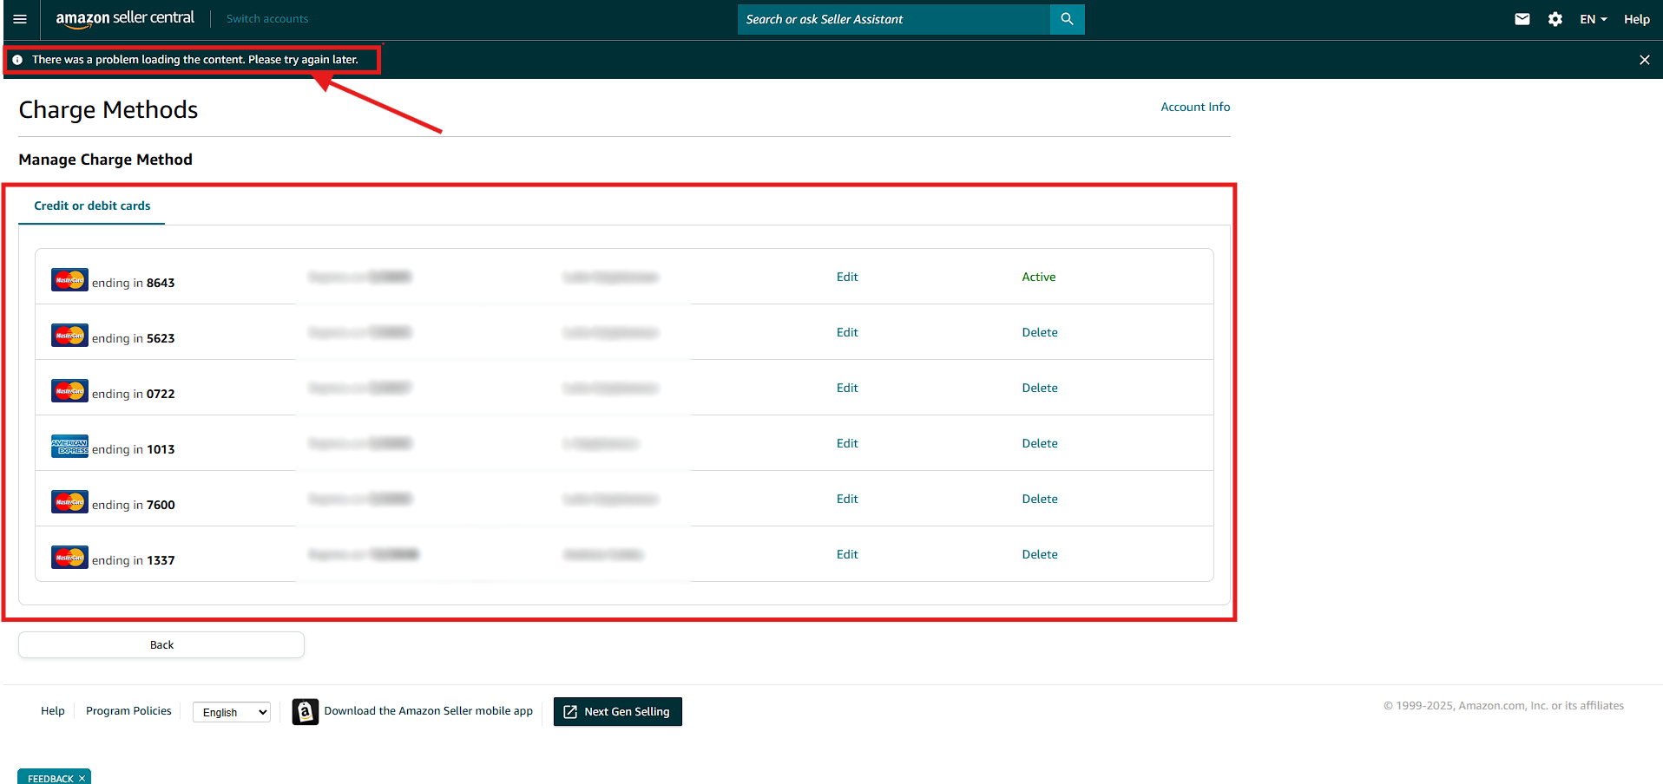
Task: Open Help in the top bar
Action: click(x=1637, y=19)
